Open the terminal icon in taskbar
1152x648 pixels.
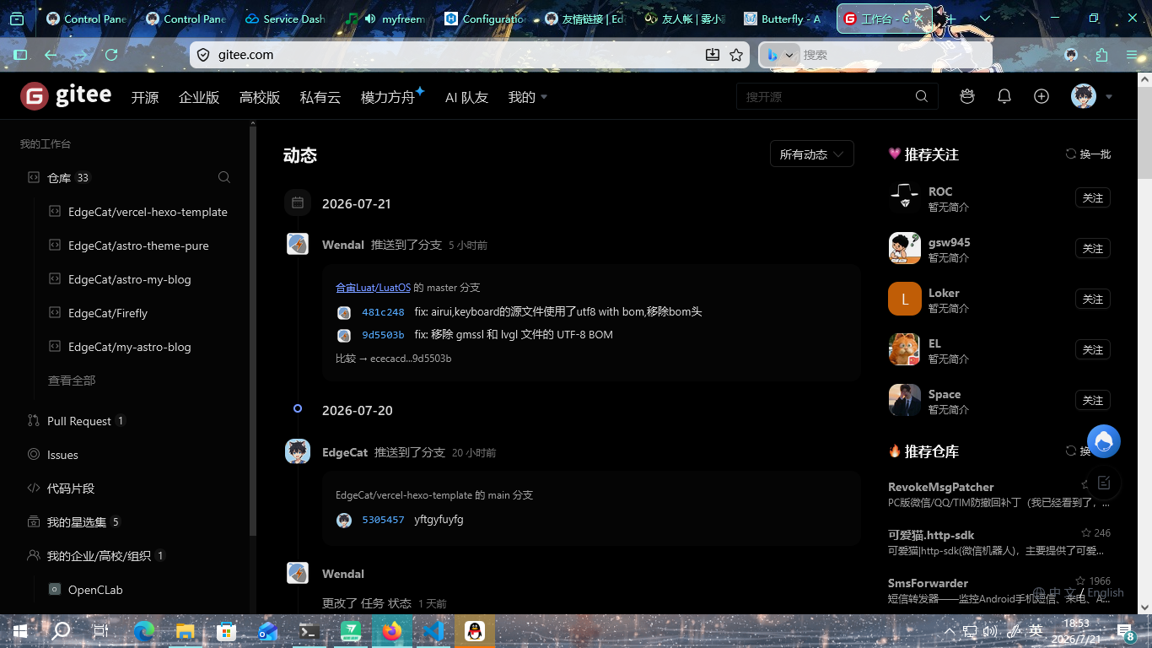(310, 630)
